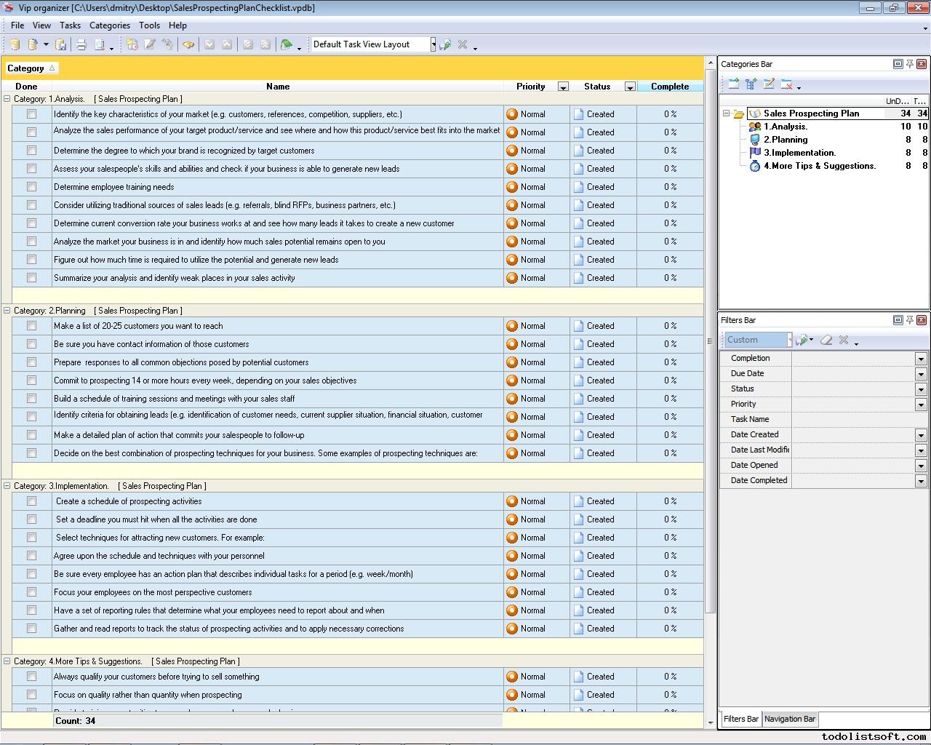Switch to the Navigation Bar tab
The width and height of the screenshot is (931, 745).
point(790,719)
